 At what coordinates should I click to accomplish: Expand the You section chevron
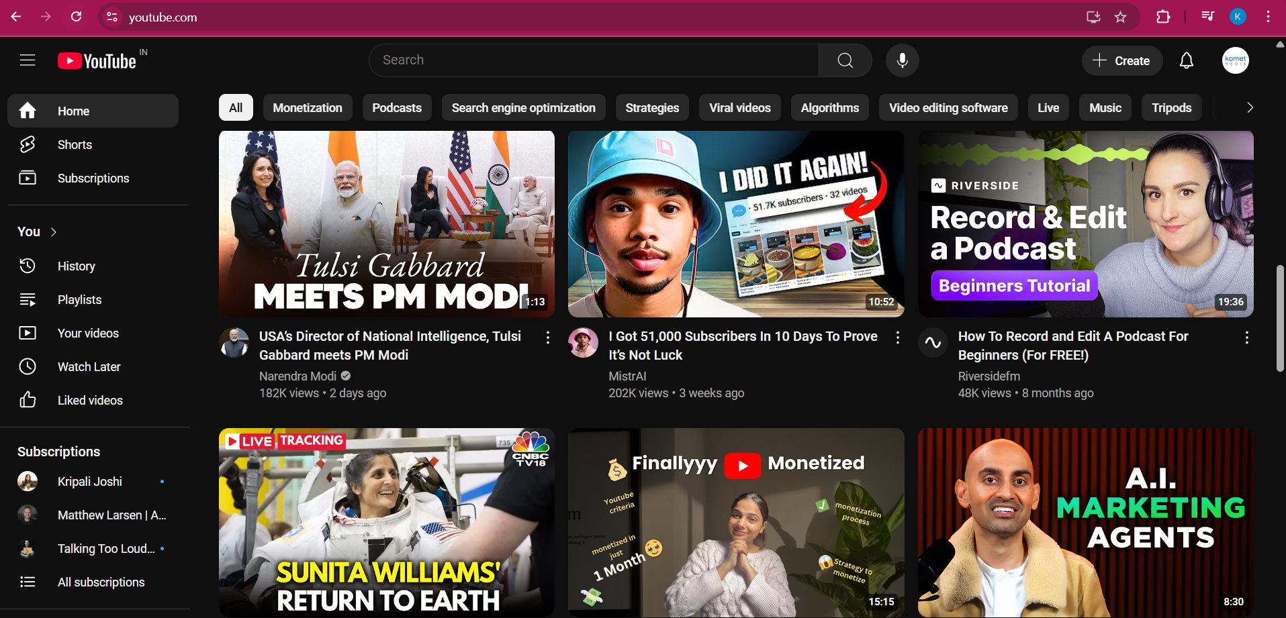pos(54,231)
